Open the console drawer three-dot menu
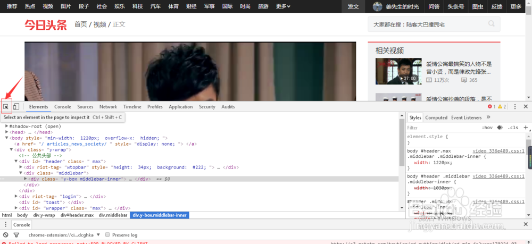Image resolution: width=532 pixels, height=244 pixels. [5, 225]
